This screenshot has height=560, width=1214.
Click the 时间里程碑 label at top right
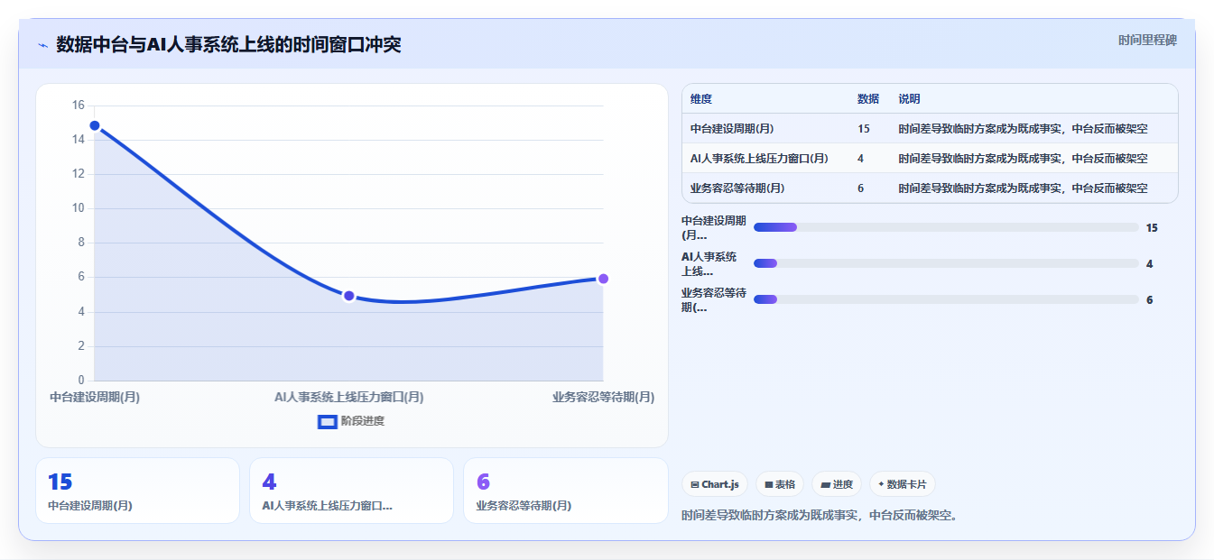coord(1147,40)
